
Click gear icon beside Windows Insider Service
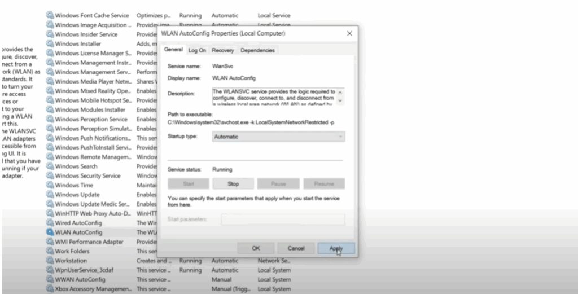tap(50, 34)
